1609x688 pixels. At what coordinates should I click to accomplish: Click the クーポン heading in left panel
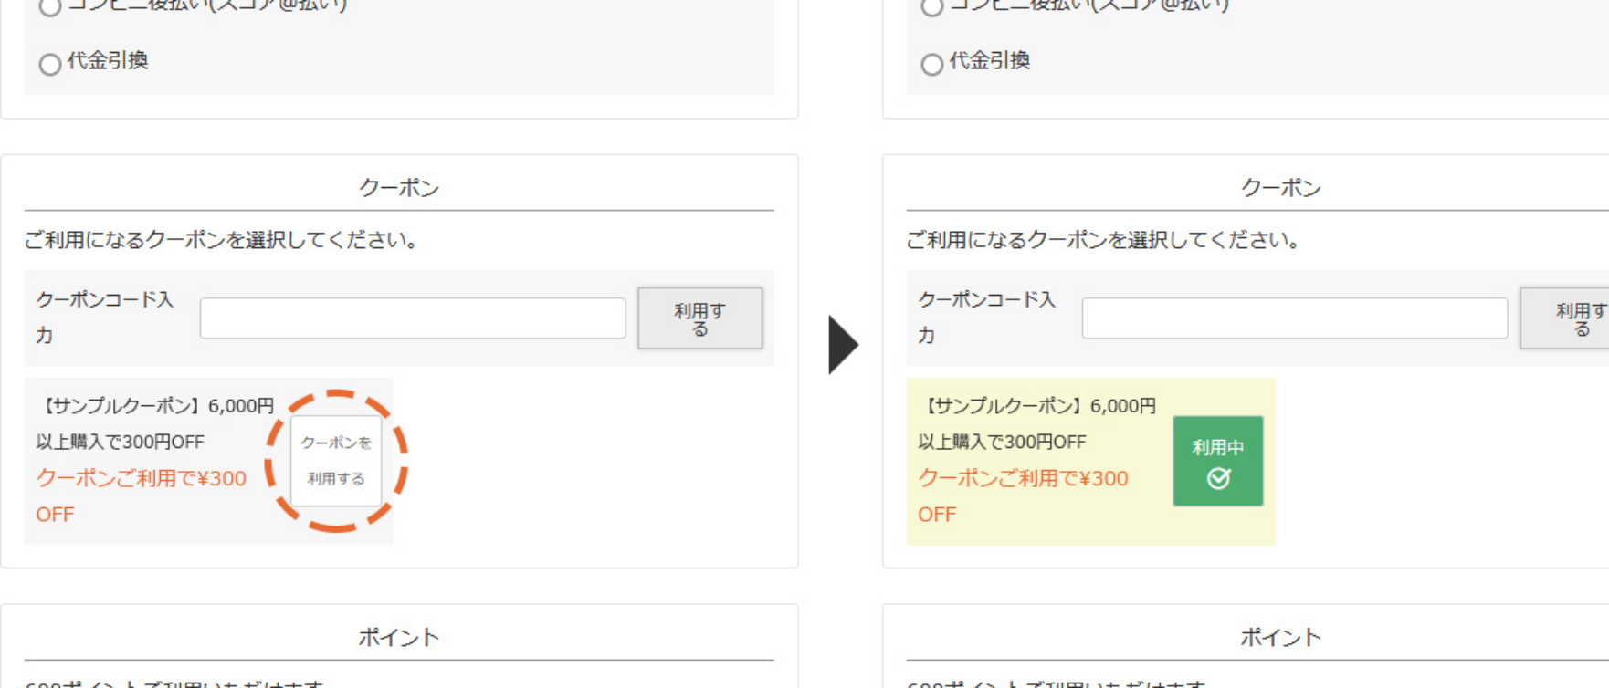399,188
